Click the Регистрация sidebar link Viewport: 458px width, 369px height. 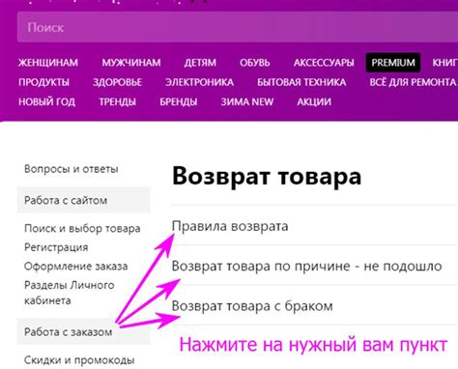click(x=56, y=247)
